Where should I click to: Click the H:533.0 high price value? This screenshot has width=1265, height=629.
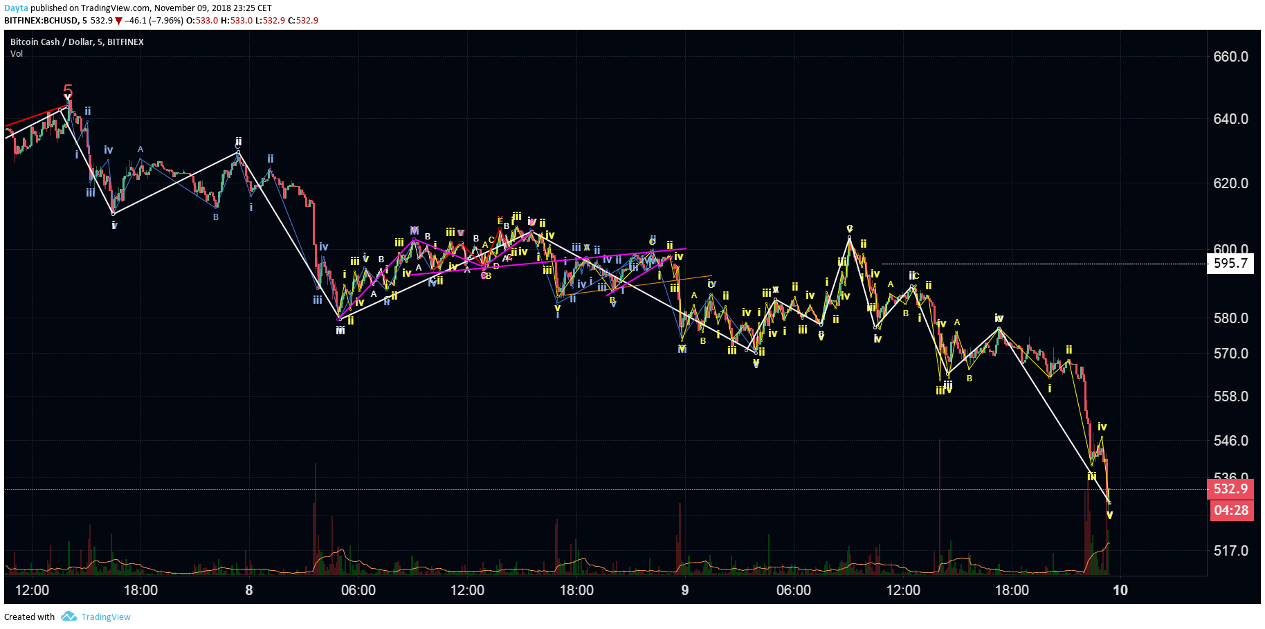[237, 21]
